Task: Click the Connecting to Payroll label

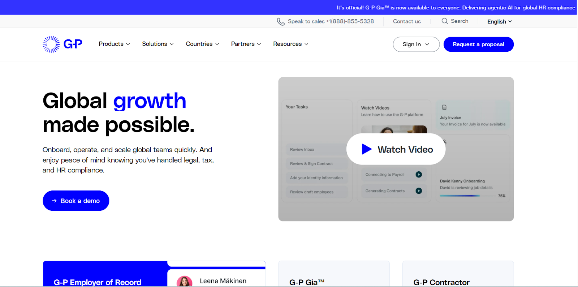Action: [x=385, y=175]
